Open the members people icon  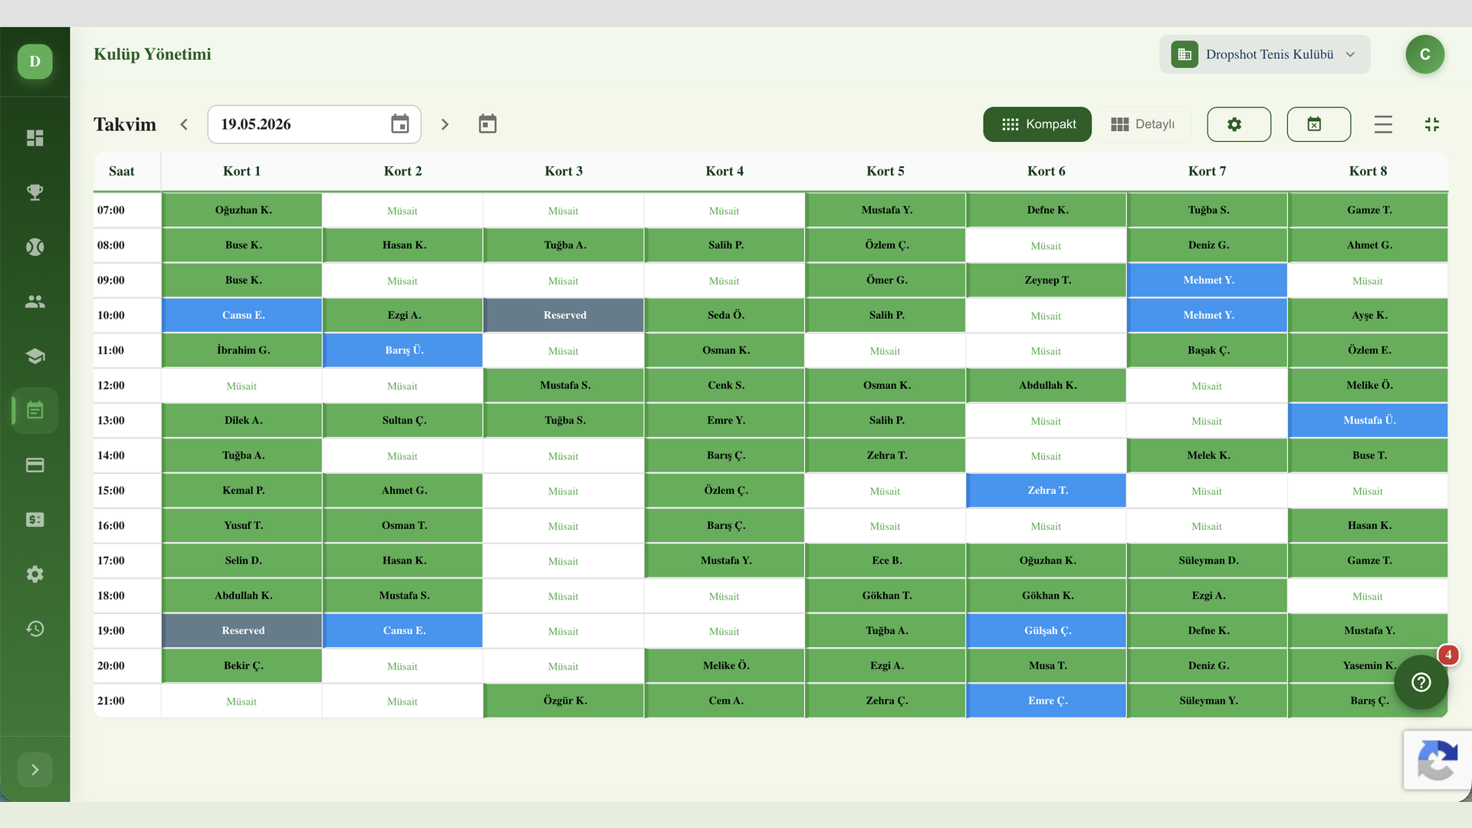34,301
